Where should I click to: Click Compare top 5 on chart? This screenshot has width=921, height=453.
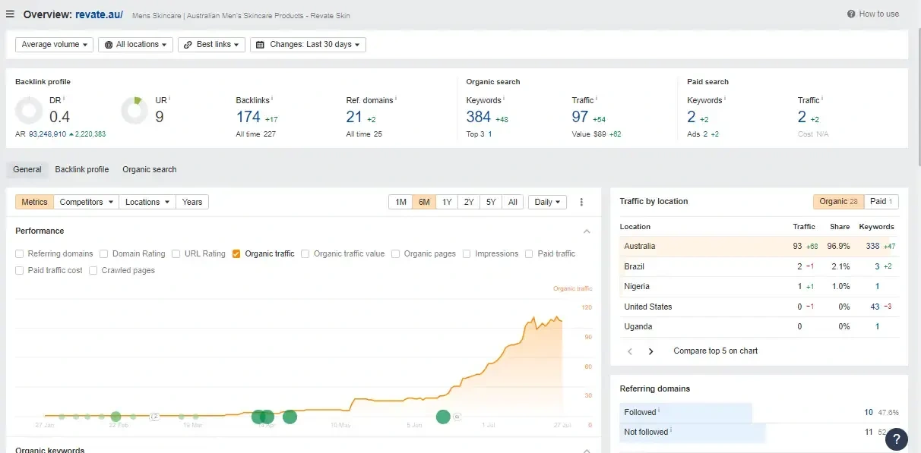pos(716,351)
